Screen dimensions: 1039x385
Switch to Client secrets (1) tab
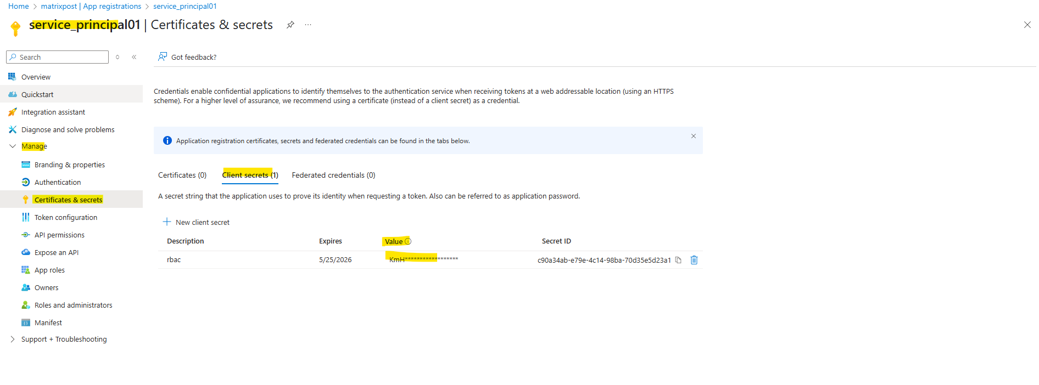(x=250, y=175)
